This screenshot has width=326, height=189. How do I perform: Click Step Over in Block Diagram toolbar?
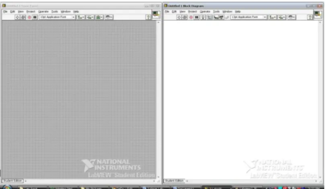click(x=221, y=17)
